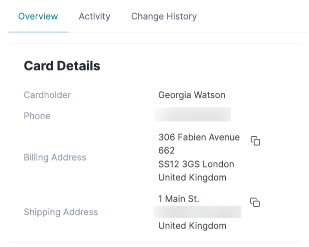Copy the shipping address
The width and height of the screenshot is (309, 247).
point(255,202)
